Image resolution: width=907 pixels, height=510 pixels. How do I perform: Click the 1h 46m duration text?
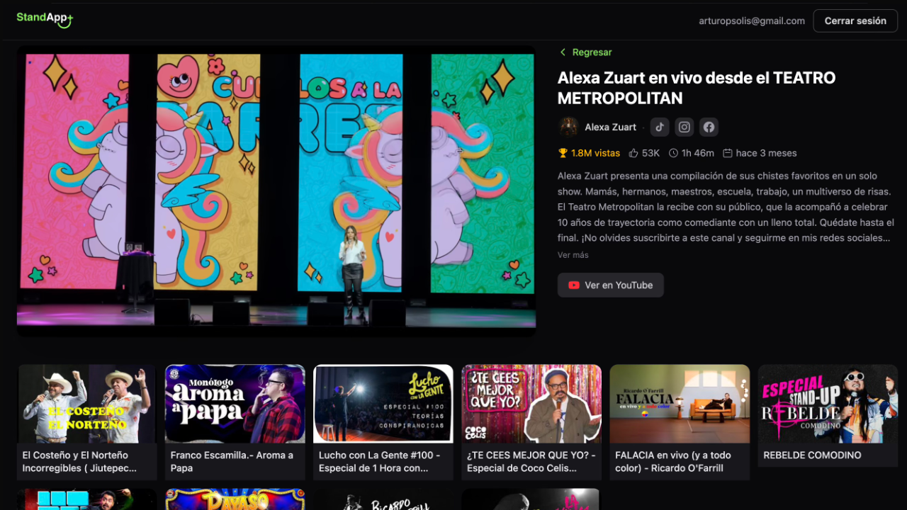coord(698,153)
